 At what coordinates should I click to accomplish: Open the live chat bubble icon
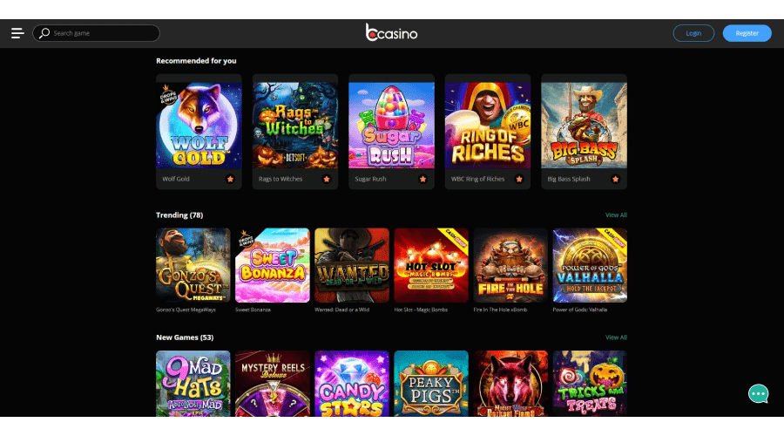(758, 394)
